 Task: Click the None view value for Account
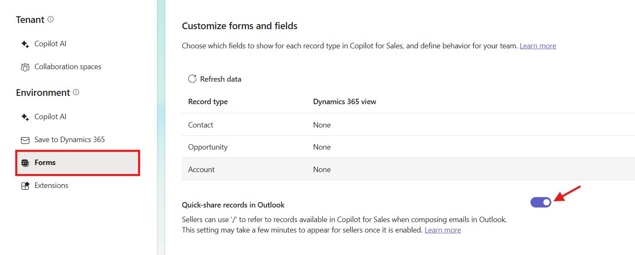point(322,170)
